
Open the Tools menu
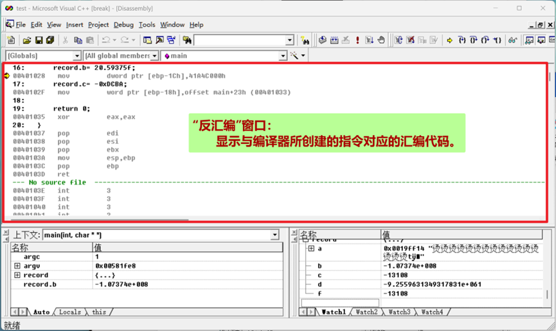(147, 24)
